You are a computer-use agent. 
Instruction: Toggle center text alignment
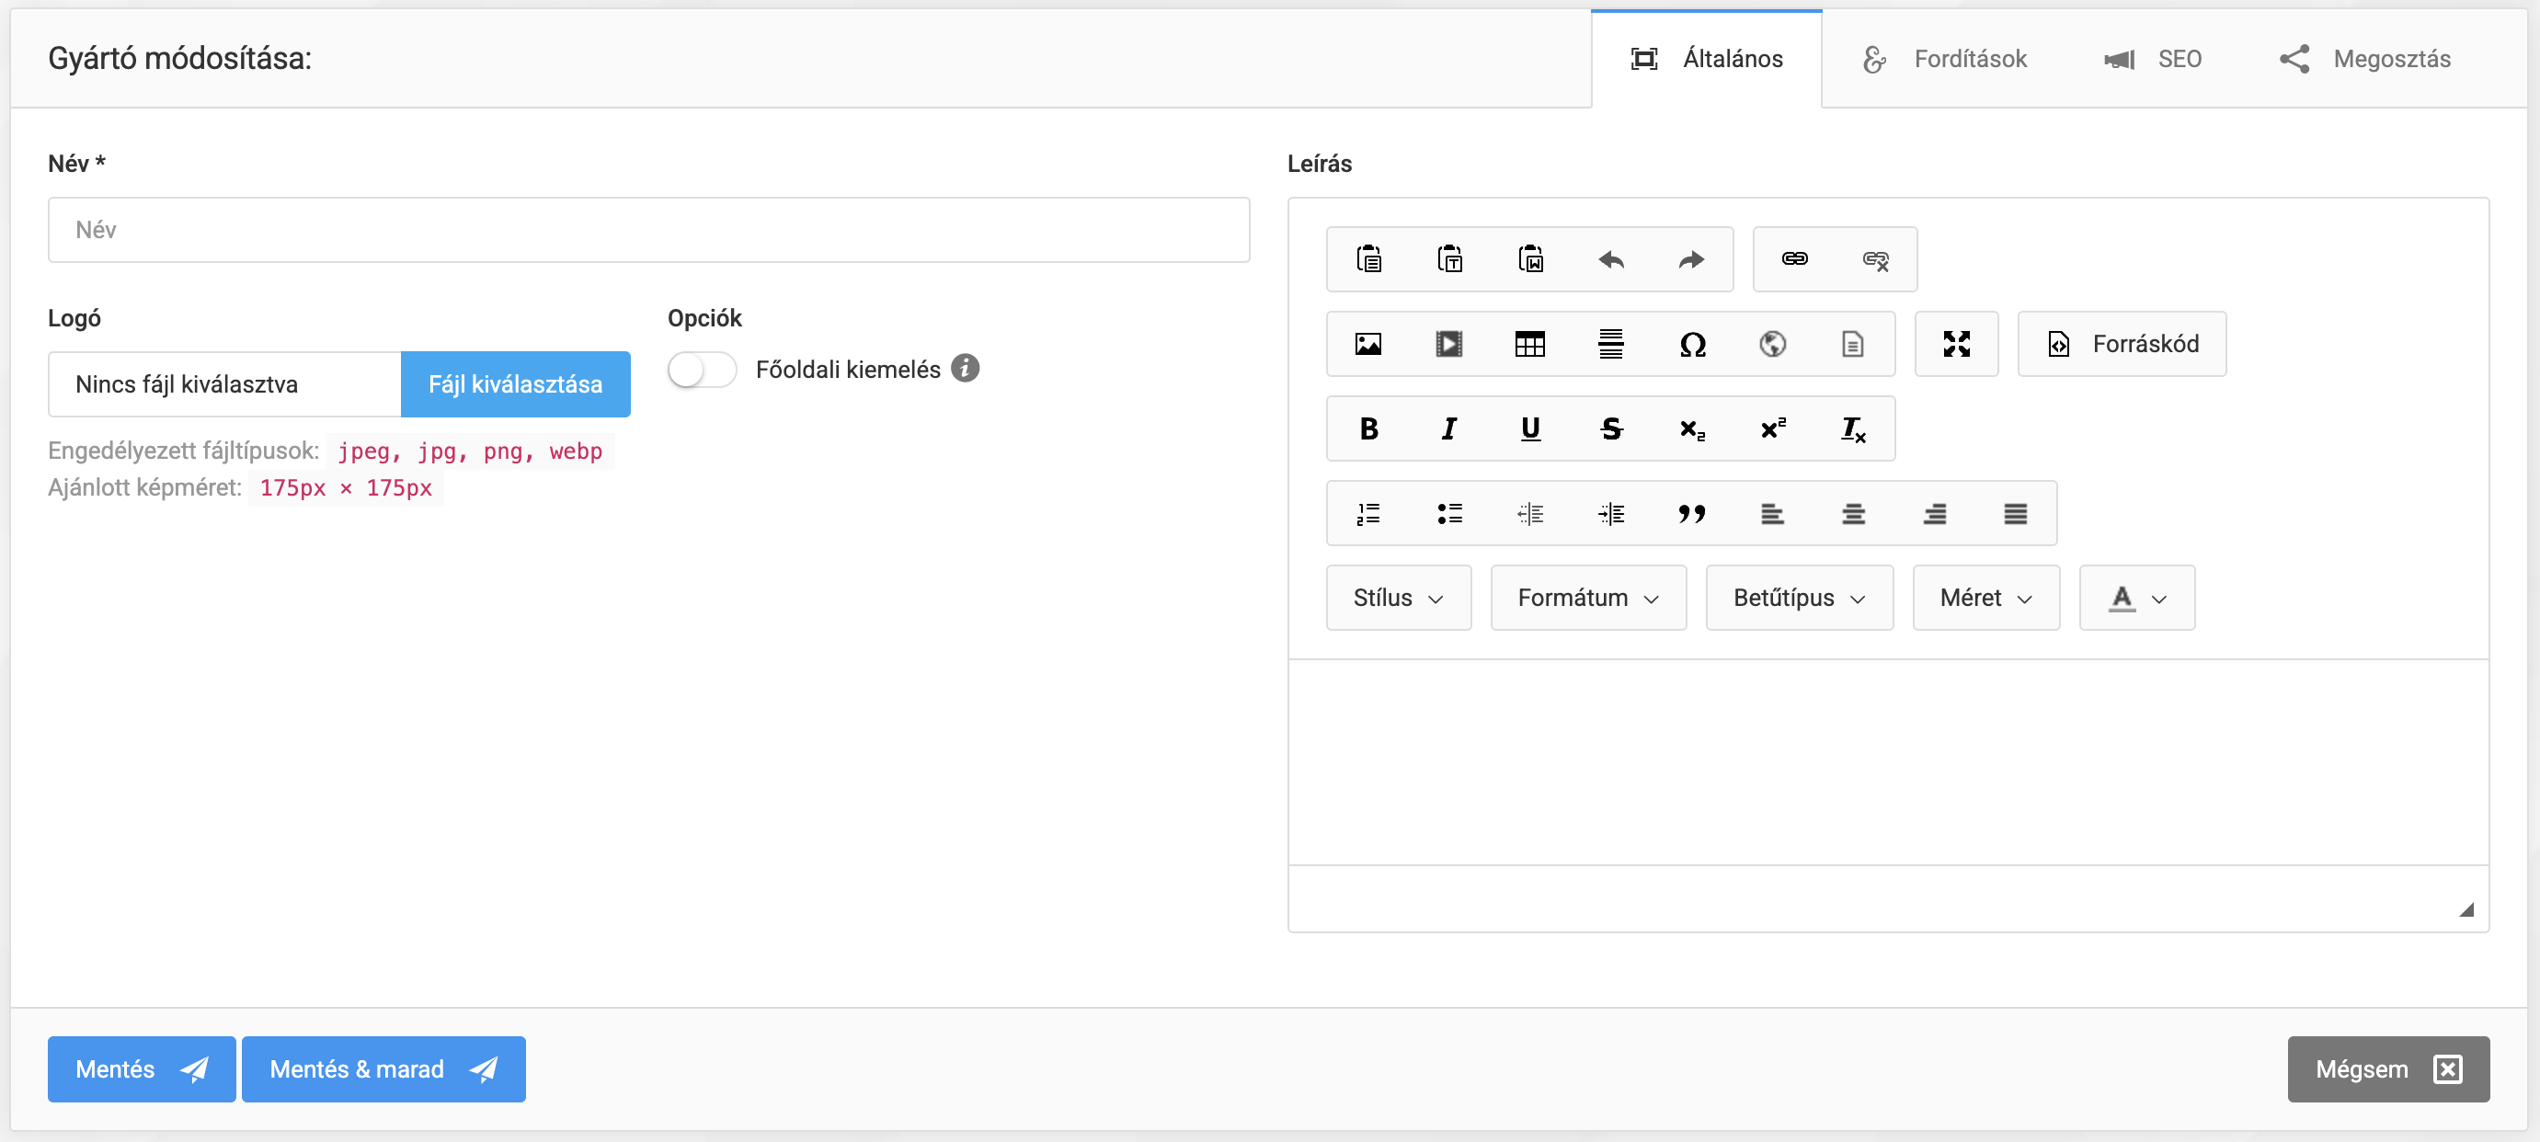tap(1853, 514)
